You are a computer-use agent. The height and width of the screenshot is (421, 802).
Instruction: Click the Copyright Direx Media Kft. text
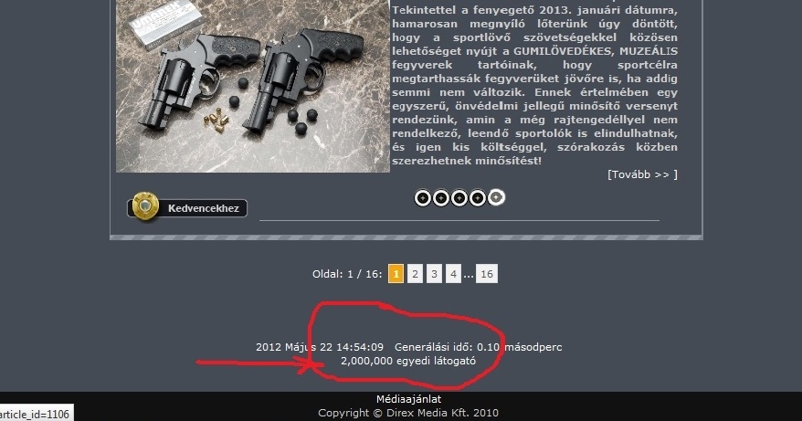[408, 413]
